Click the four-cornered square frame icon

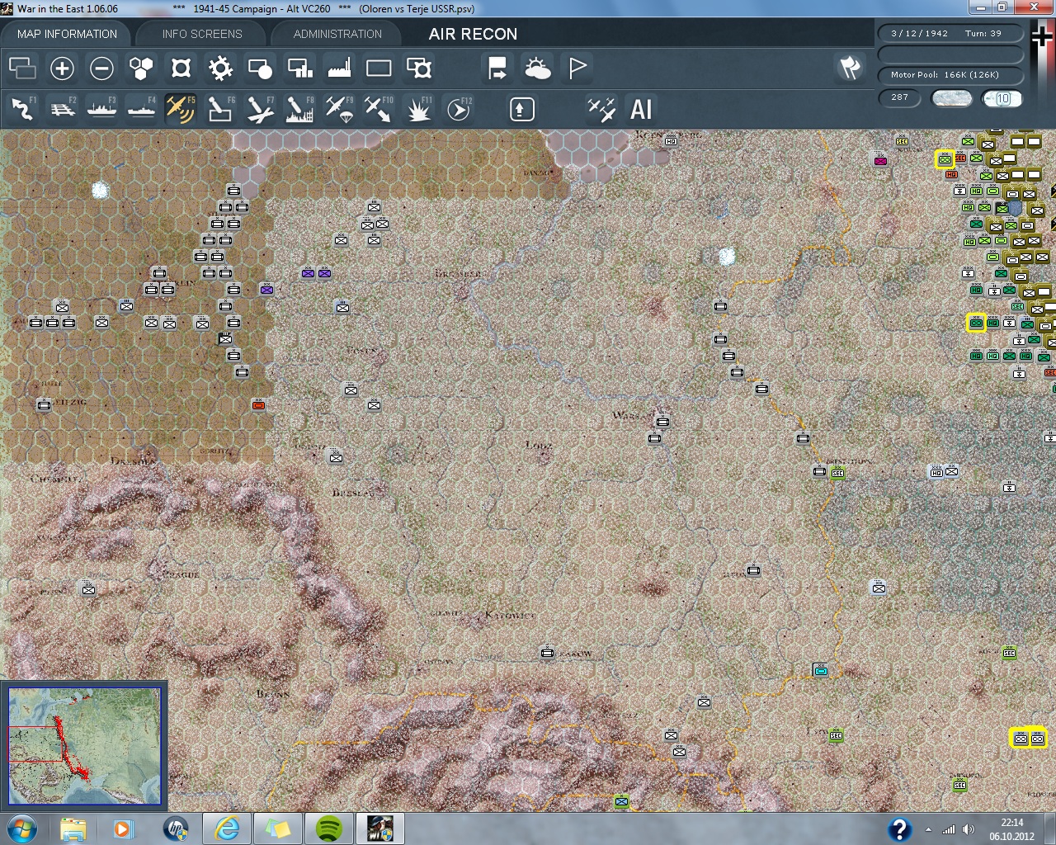[181, 68]
